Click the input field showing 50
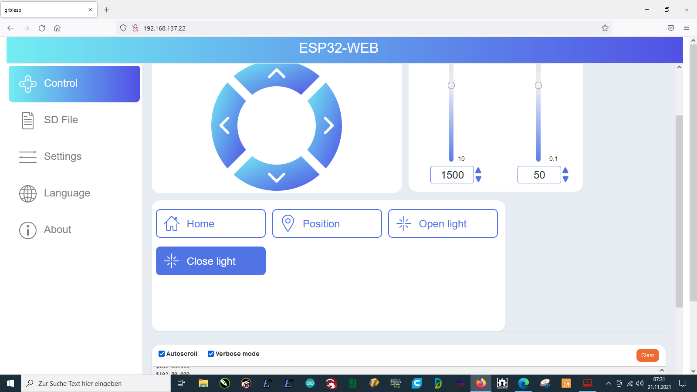 point(539,175)
